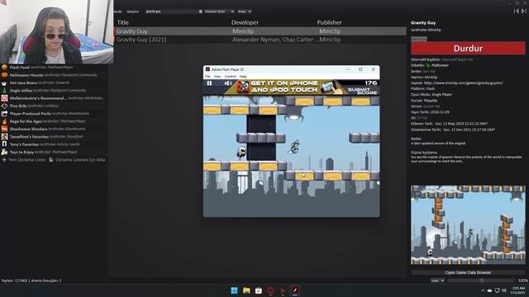
Task: Import a playlist with the file icon button
Action: tap(77, 160)
